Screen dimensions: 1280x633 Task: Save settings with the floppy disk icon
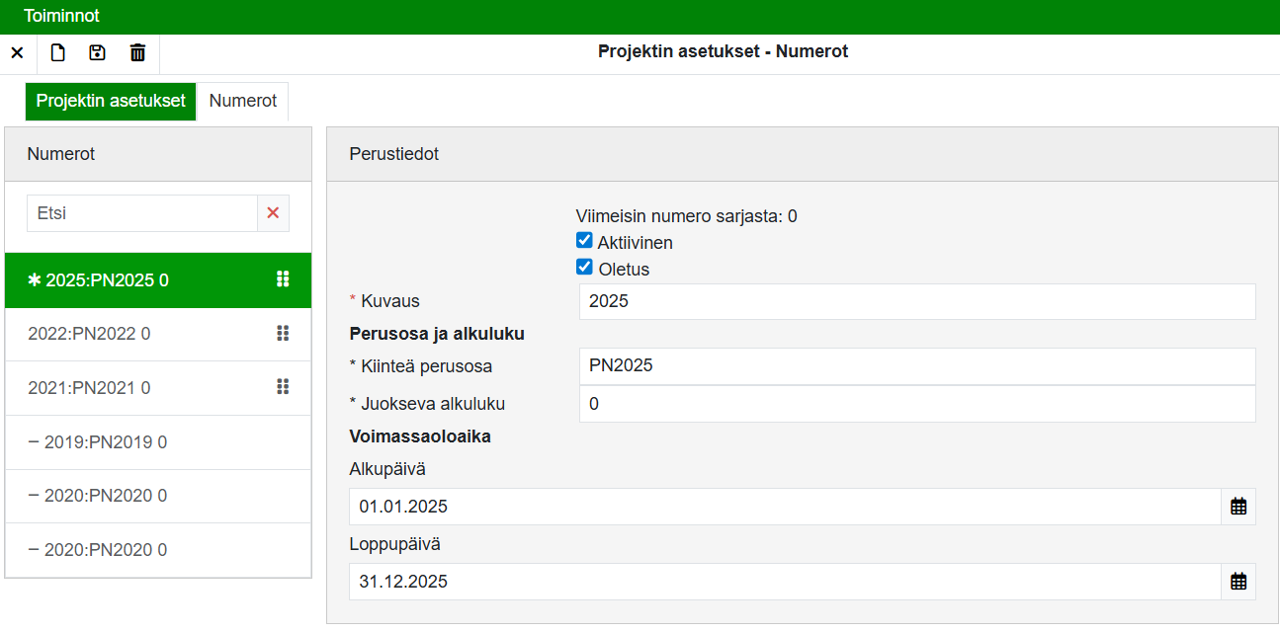[97, 53]
